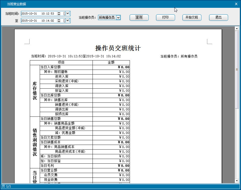
Task: Select the 当日报损 row label
Action: coord(54,156)
